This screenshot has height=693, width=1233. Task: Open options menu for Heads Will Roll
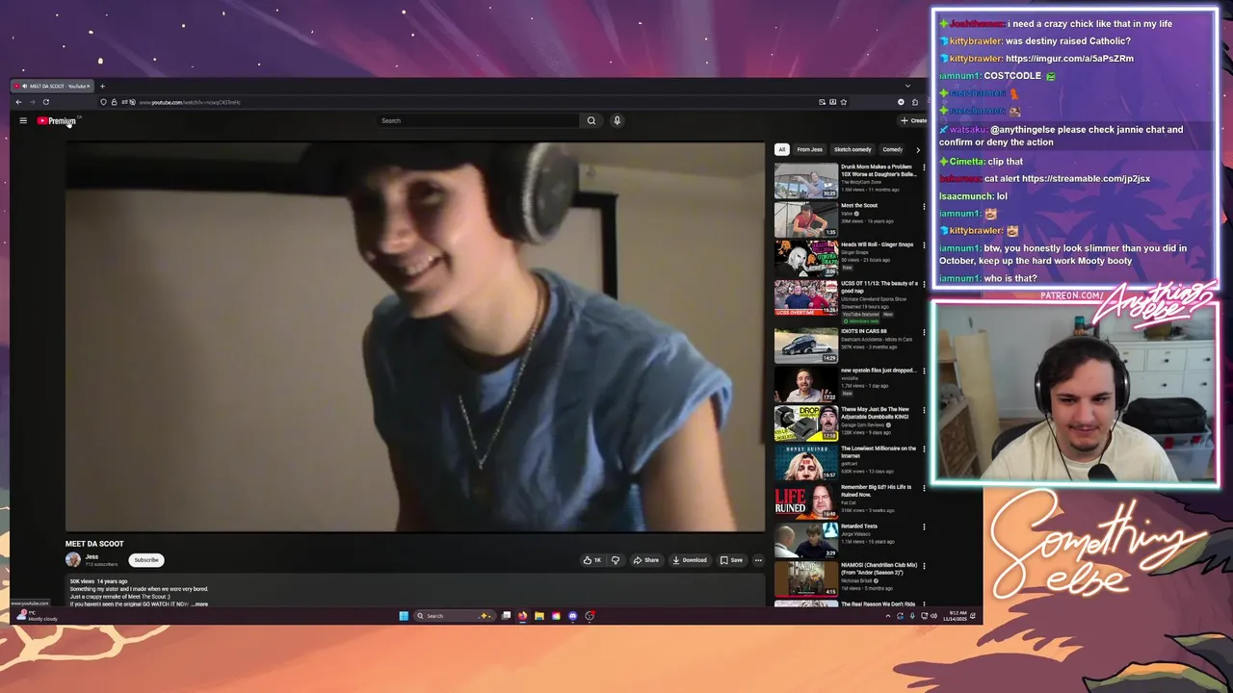click(924, 245)
